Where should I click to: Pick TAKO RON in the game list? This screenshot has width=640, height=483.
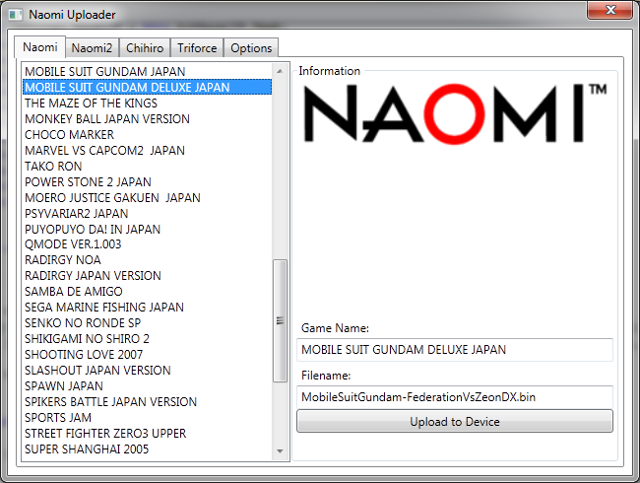(147, 166)
